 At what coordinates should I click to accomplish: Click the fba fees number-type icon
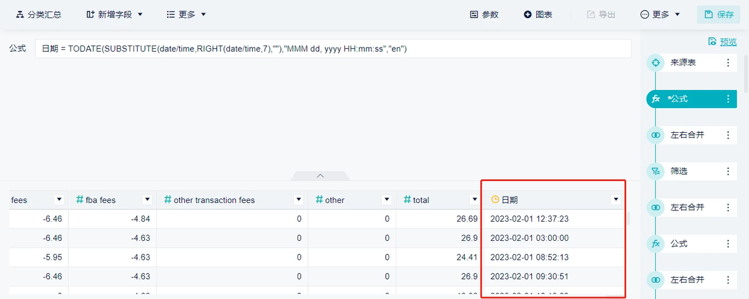[80, 200]
